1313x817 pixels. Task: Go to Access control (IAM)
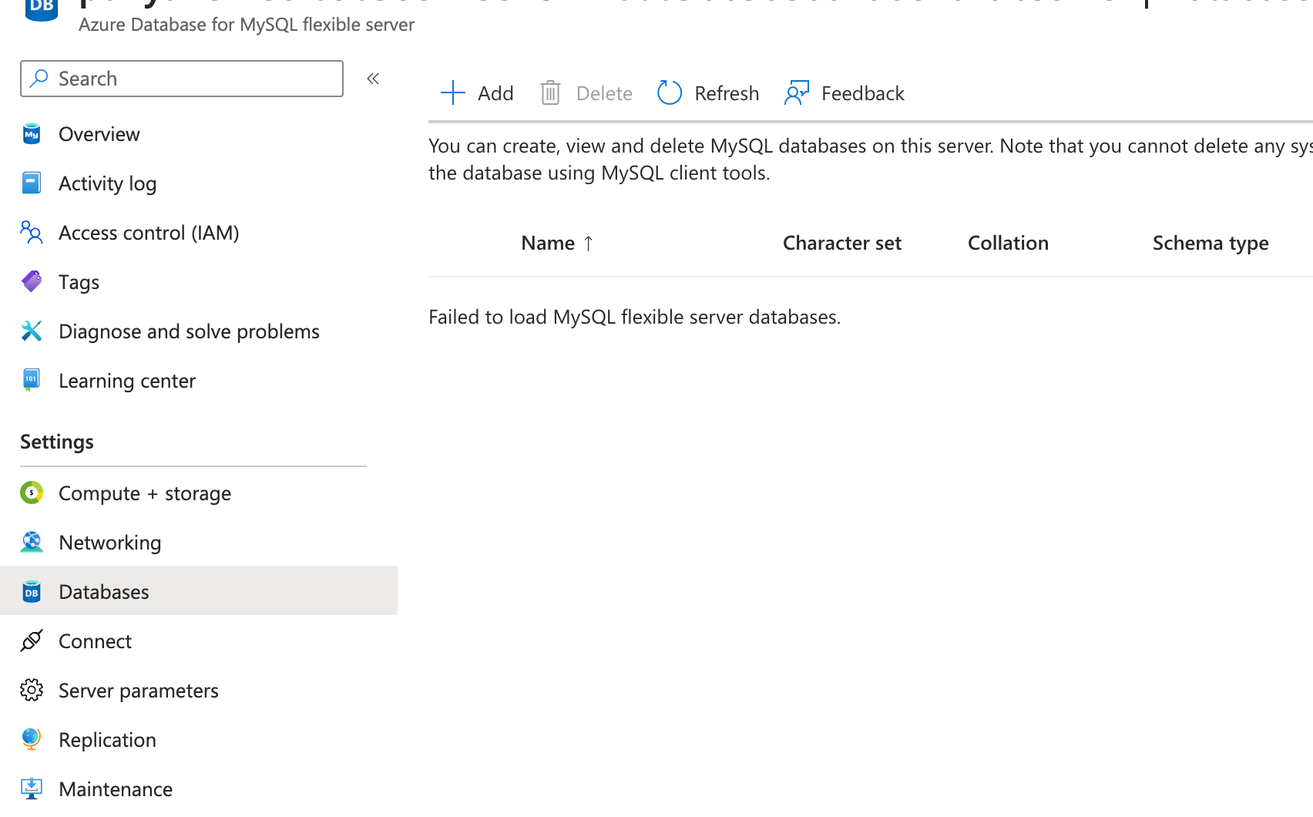(x=149, y=233)
